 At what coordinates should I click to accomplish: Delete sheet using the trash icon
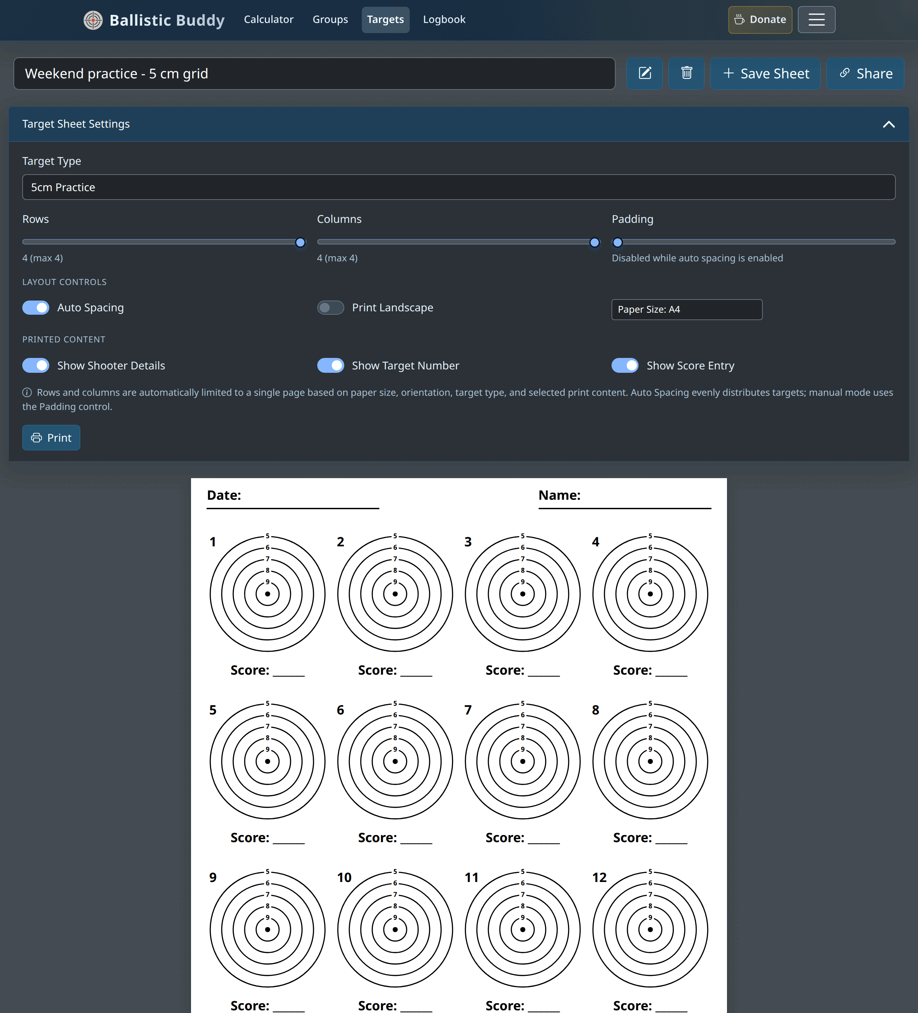pos(686,73)
